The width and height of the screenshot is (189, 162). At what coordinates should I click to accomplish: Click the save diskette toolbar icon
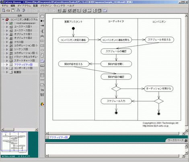[x=13, y=10]
